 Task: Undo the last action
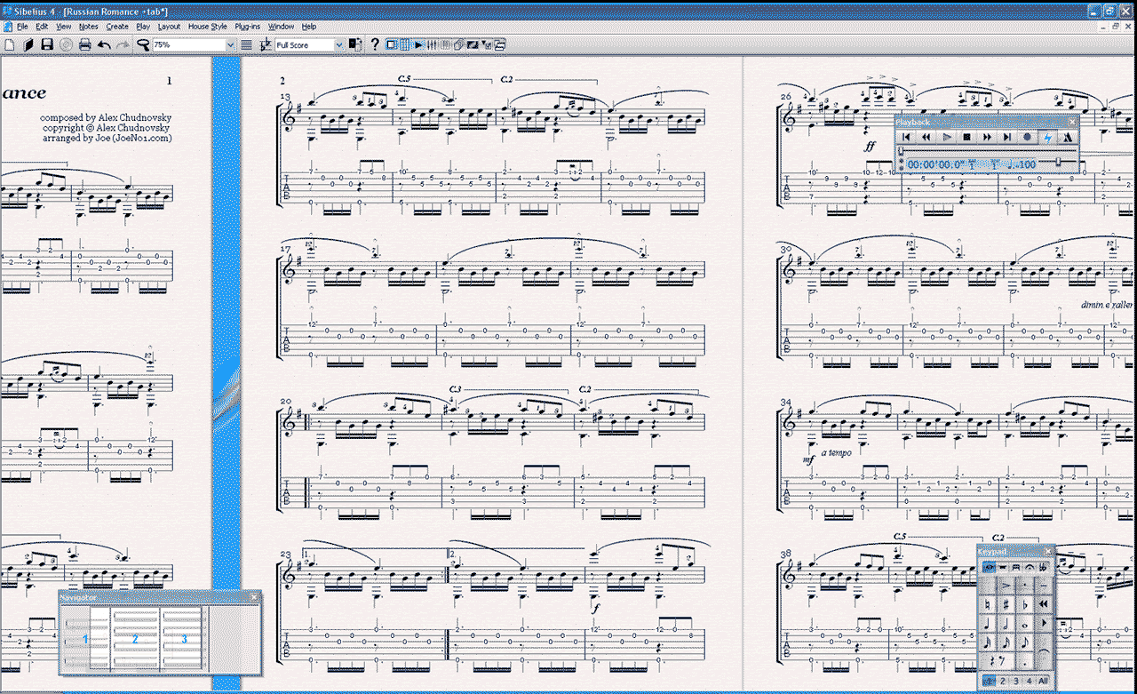tap(104, 44)
